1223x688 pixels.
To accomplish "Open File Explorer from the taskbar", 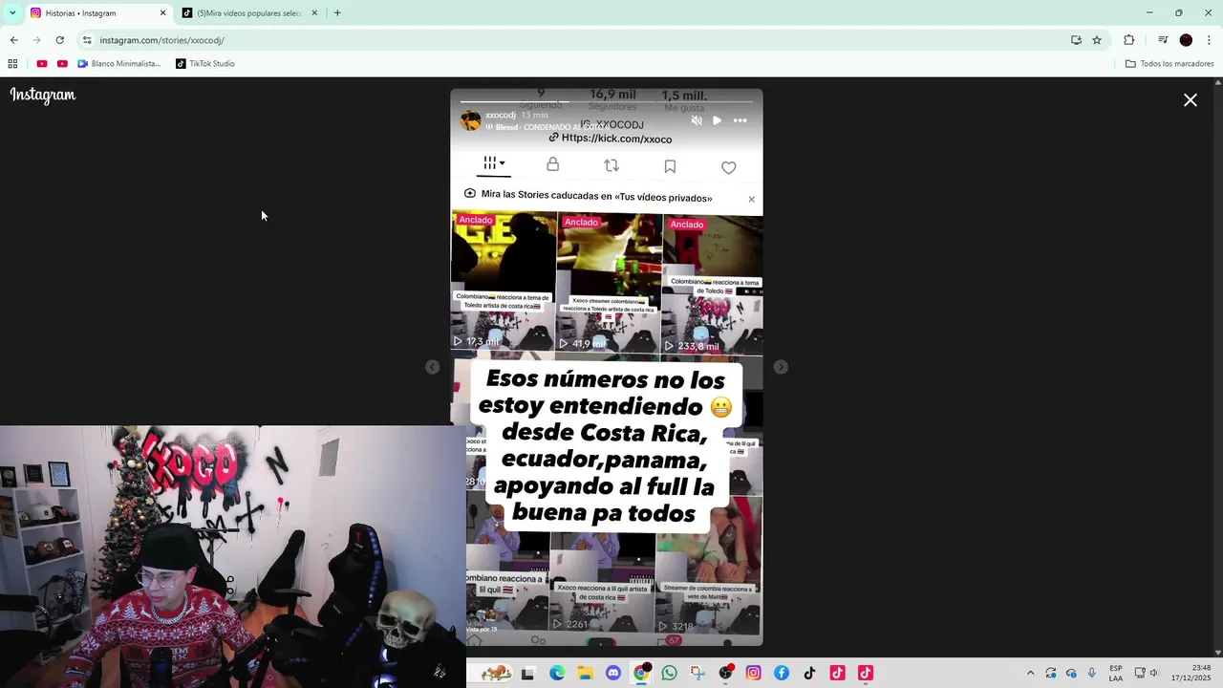I will (x=585, y=673).
